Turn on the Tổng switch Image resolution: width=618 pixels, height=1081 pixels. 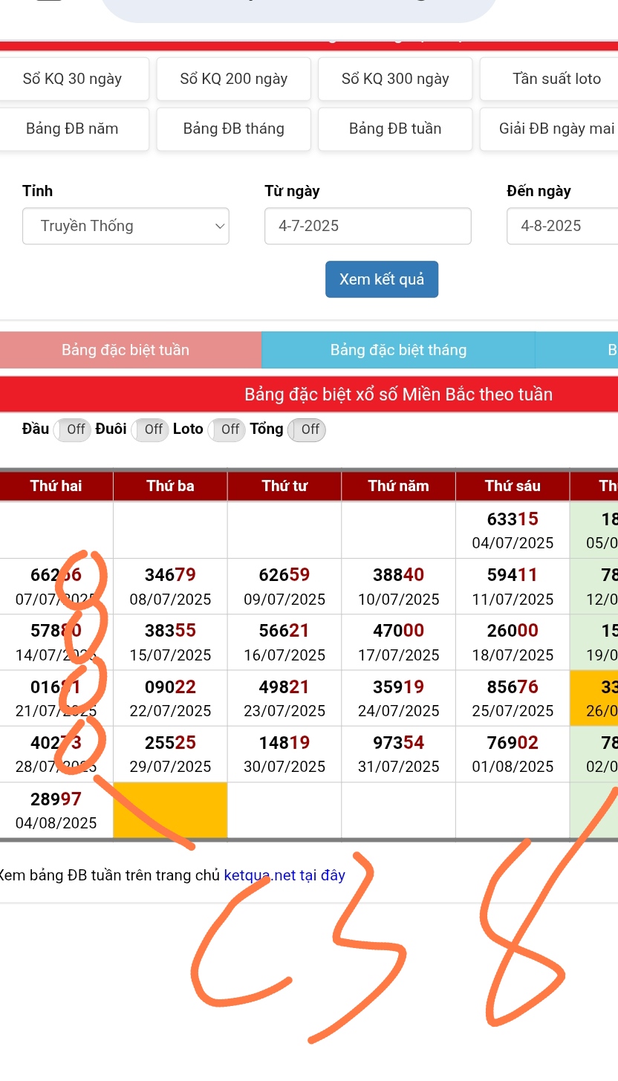307,429
